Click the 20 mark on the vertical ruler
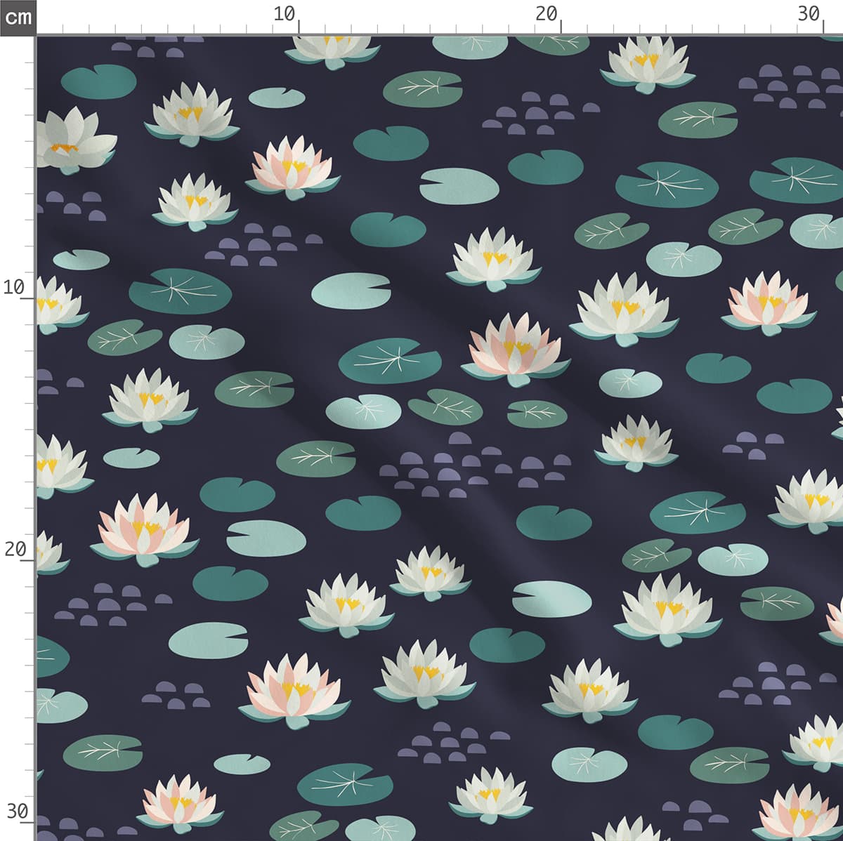Viewport: 843px width, 841px height. click(14, 550)
